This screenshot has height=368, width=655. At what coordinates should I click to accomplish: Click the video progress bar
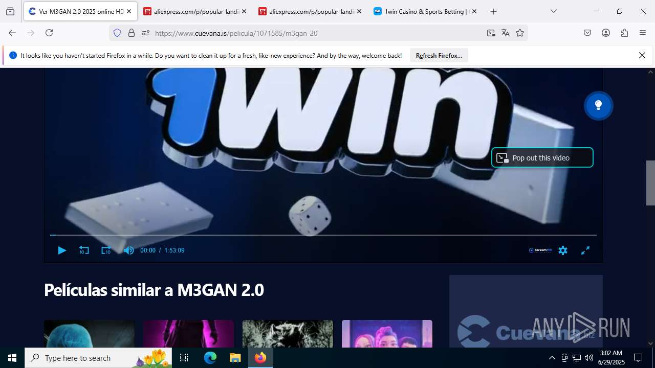click(323, 235)
